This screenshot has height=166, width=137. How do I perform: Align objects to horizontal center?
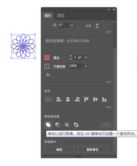(68, 99)
